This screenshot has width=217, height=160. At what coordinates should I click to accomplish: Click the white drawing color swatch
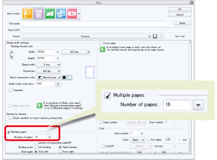(70, 77)
